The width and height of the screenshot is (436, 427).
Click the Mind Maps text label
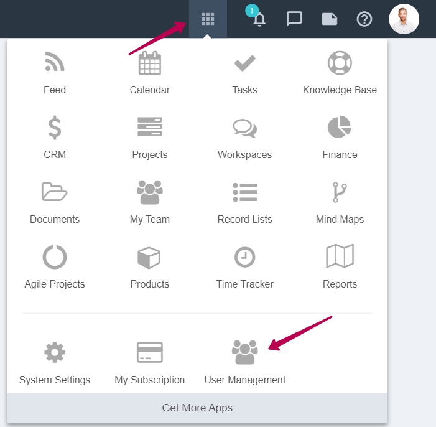pyautogui.click(x=340, y=220)
